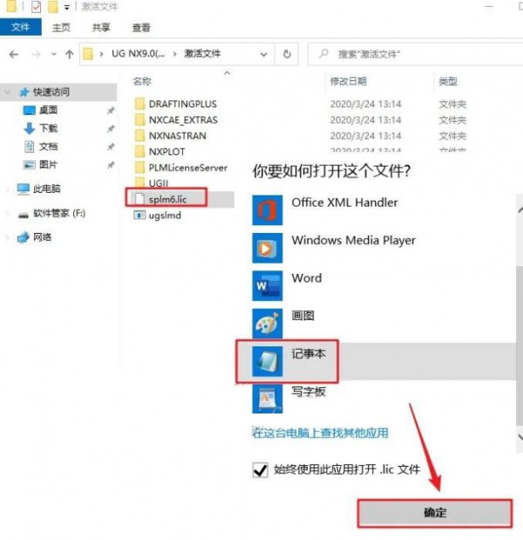Choose the 写字板 wordpad icon
The height and width of the screenshot is (540, 523).
(268, 399)
